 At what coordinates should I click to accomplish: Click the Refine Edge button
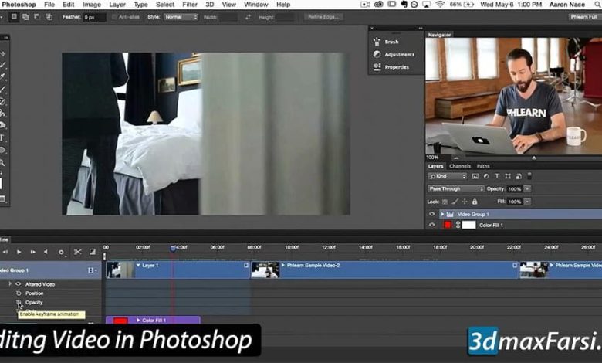(x=321, y=16)
